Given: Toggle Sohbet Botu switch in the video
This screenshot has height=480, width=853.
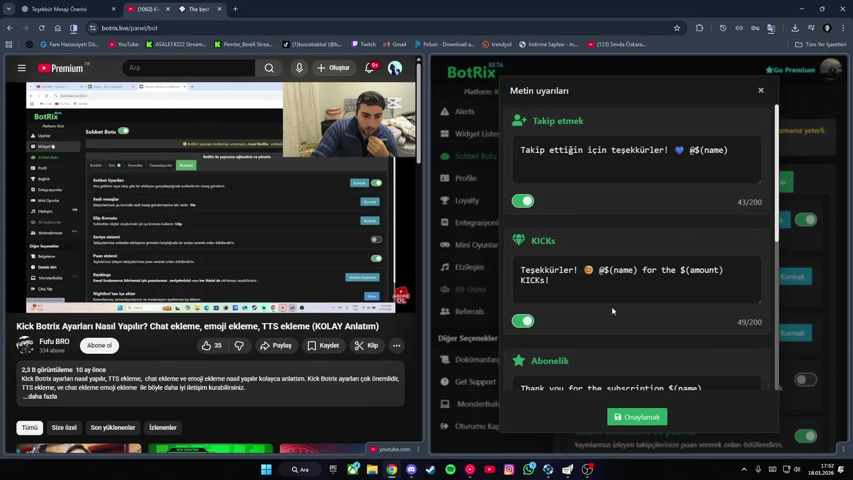Looking at the screenshot, I should (123, 131).
